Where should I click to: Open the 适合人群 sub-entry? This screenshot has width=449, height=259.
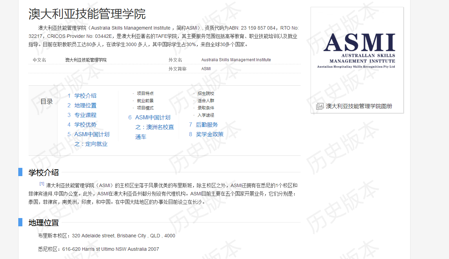206,100
